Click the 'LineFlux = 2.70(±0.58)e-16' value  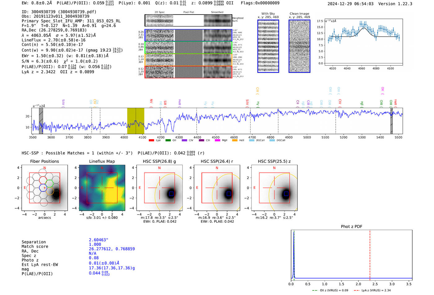(54, 40)
